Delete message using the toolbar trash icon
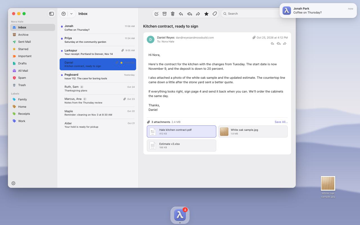Viewport: 360px width, 225px height. point(173,13)
